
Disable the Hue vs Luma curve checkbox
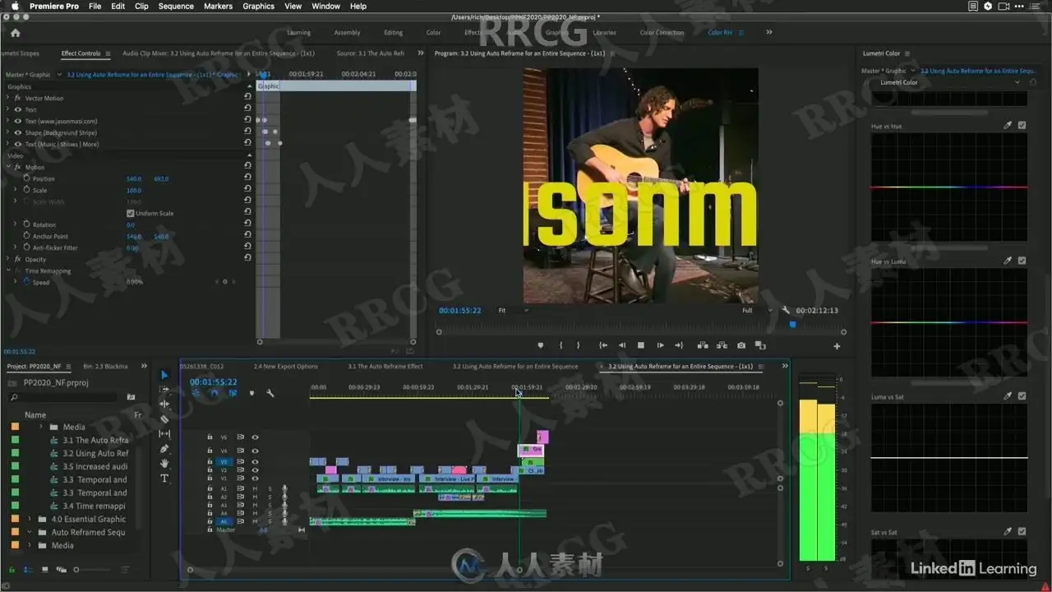(x=1022, y=261)
